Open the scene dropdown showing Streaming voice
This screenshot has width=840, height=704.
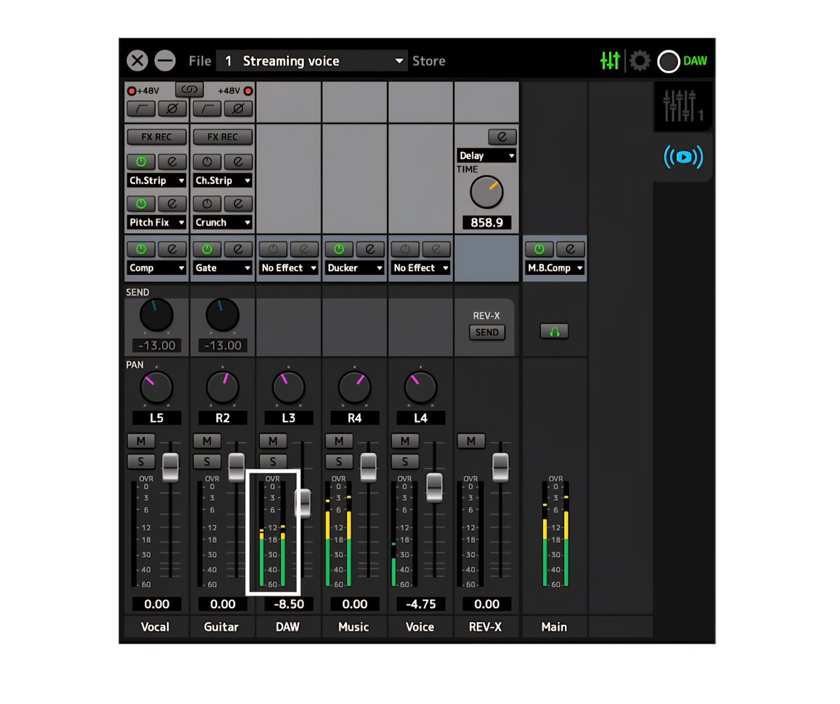click(312, 61)
